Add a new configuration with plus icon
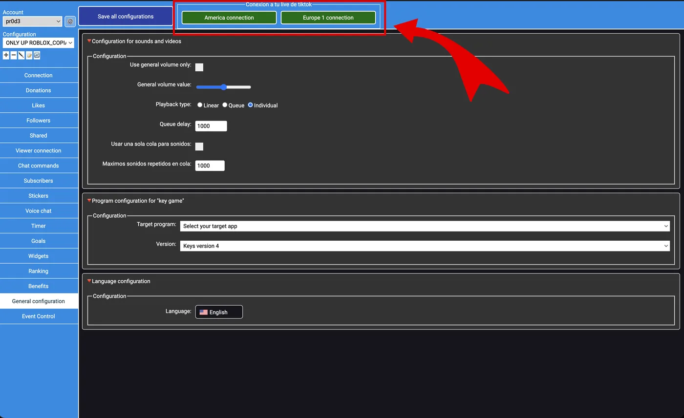This screenshot has height=418, width=684. pyautogui.click(x=6, y=56)
